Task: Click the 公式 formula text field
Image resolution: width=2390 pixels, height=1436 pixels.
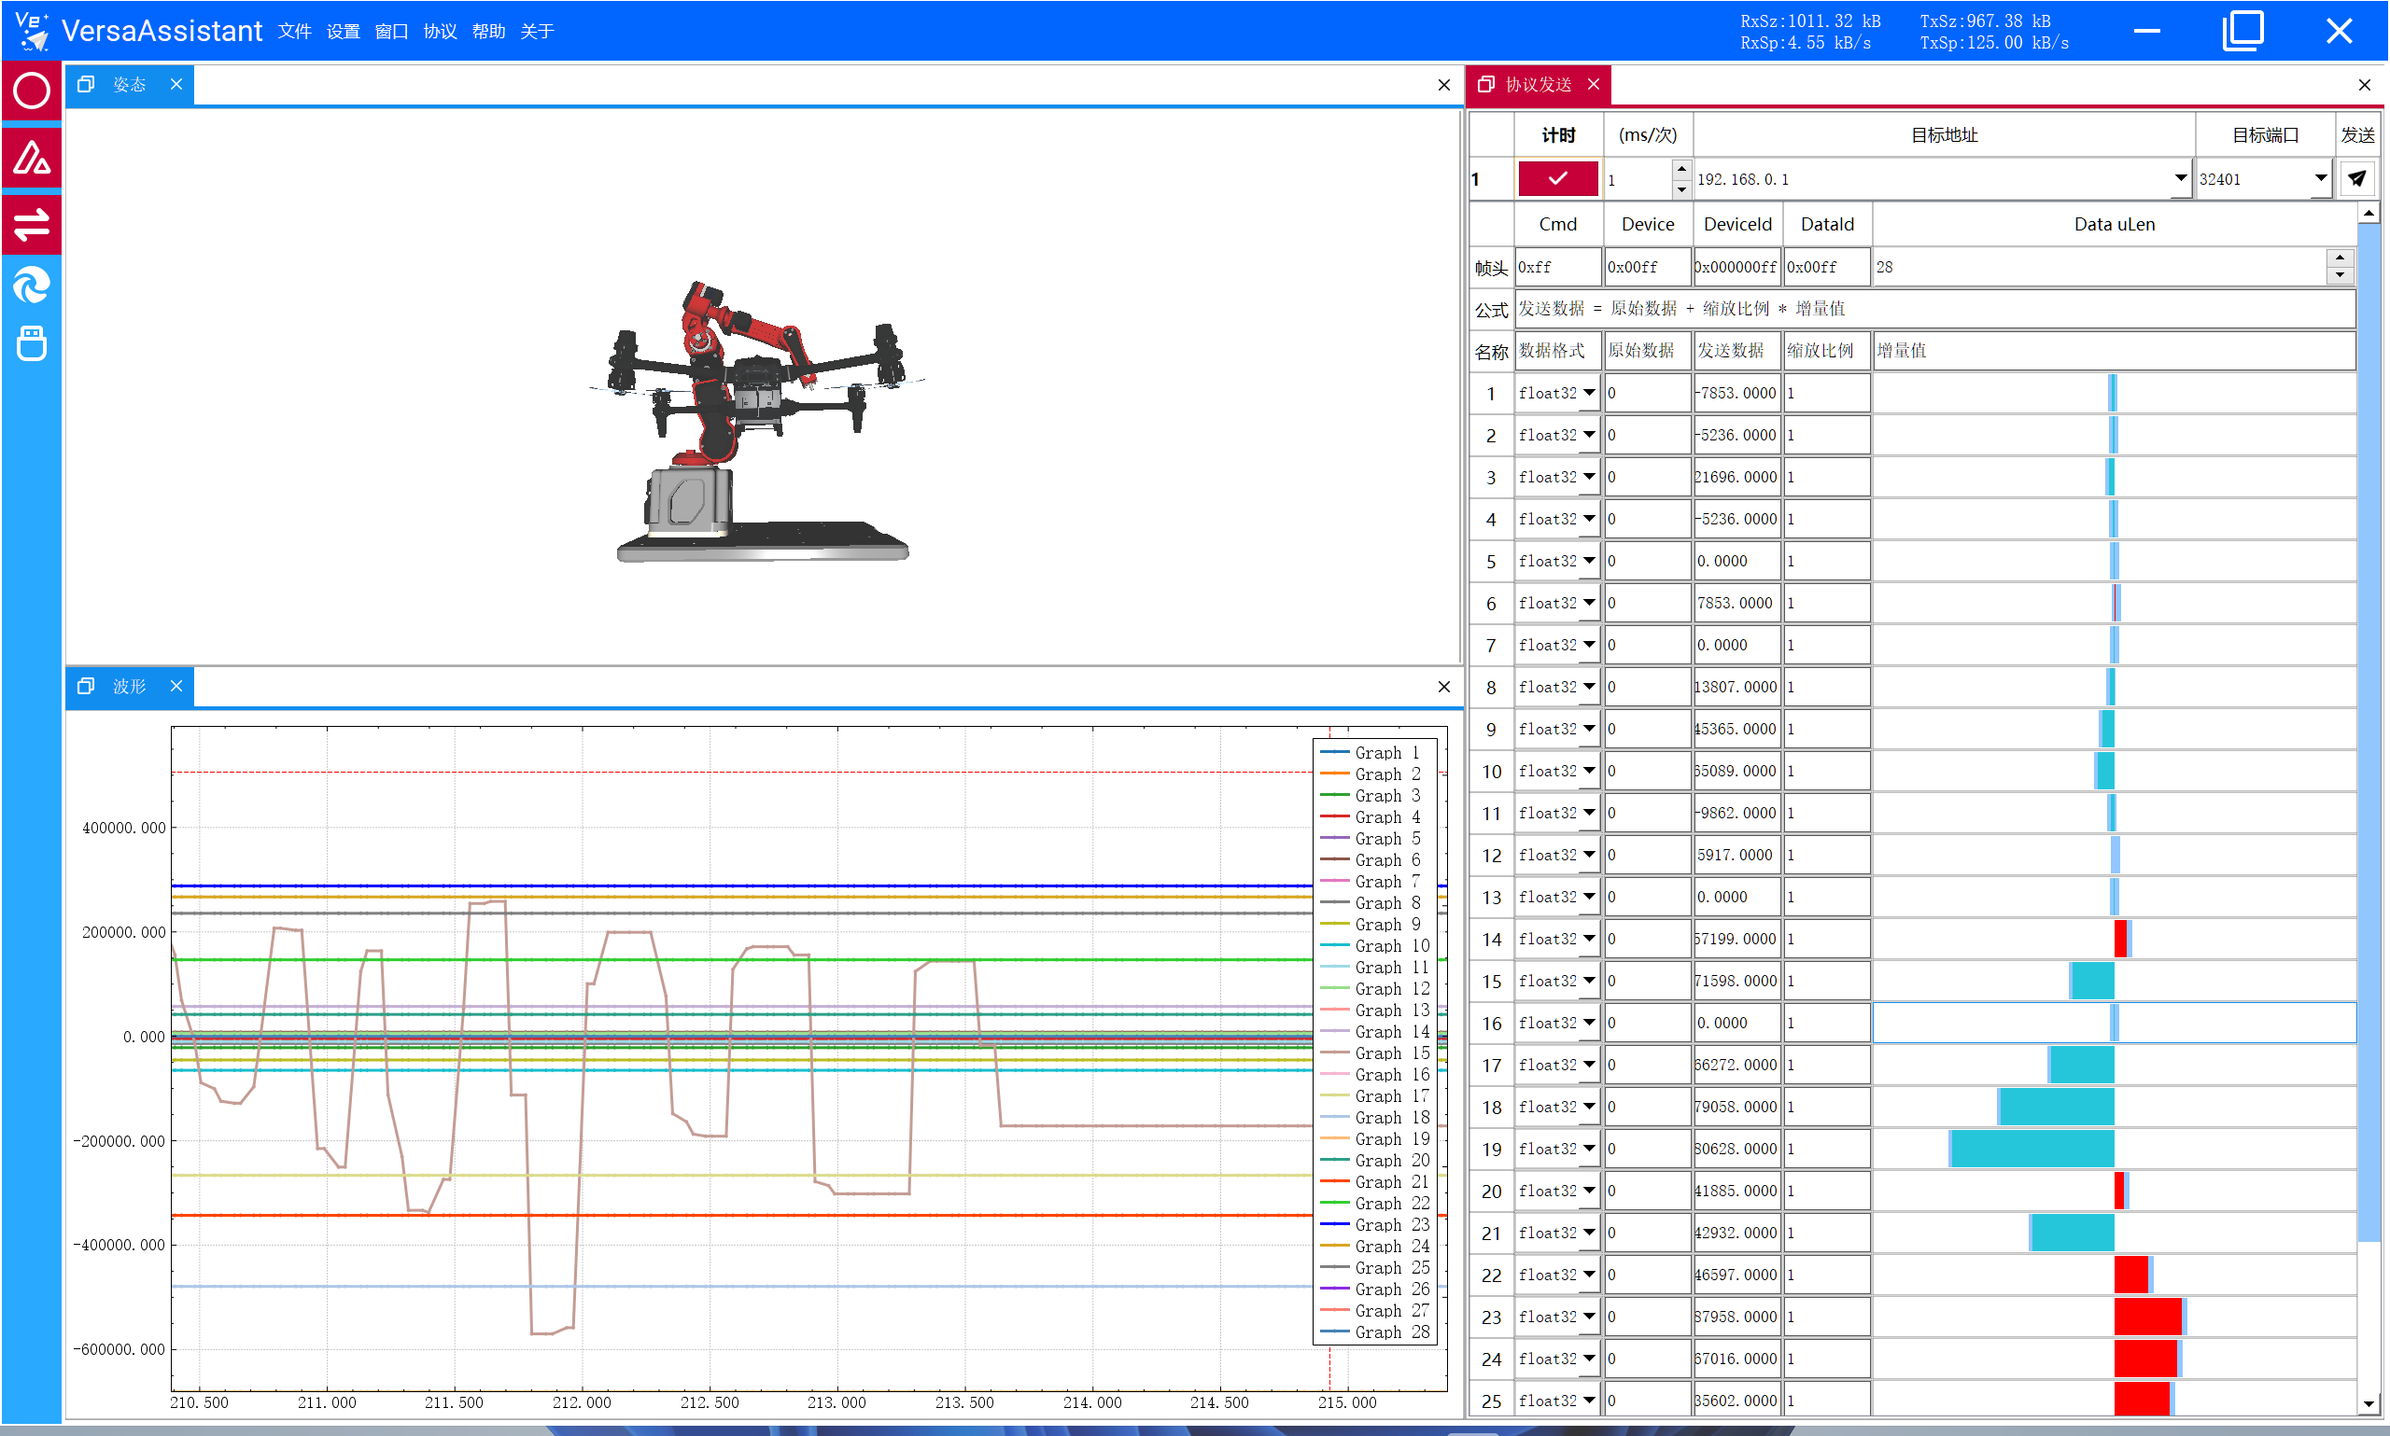Action: coord(1934,309)
